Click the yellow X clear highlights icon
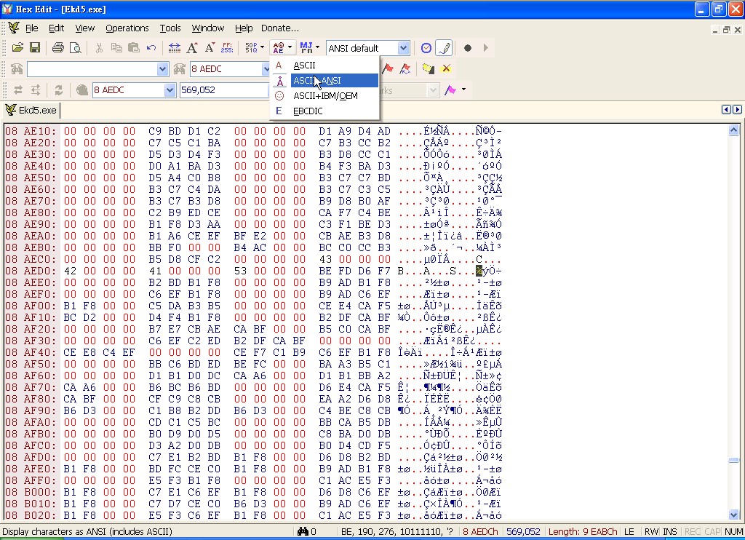The image size is (745, 540). click(x=446, y=69)
